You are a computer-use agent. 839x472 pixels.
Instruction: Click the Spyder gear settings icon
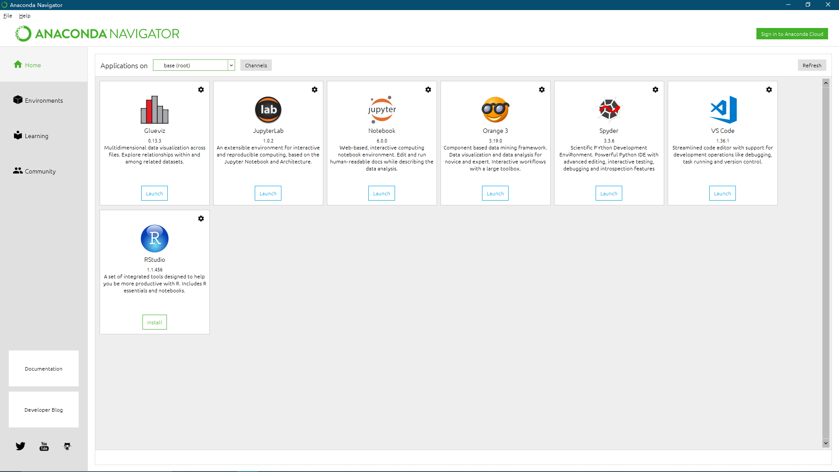655,90
